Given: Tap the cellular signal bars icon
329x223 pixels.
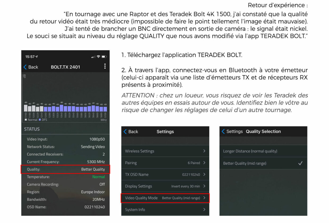Looking at the screenshot, I should 93,57.
